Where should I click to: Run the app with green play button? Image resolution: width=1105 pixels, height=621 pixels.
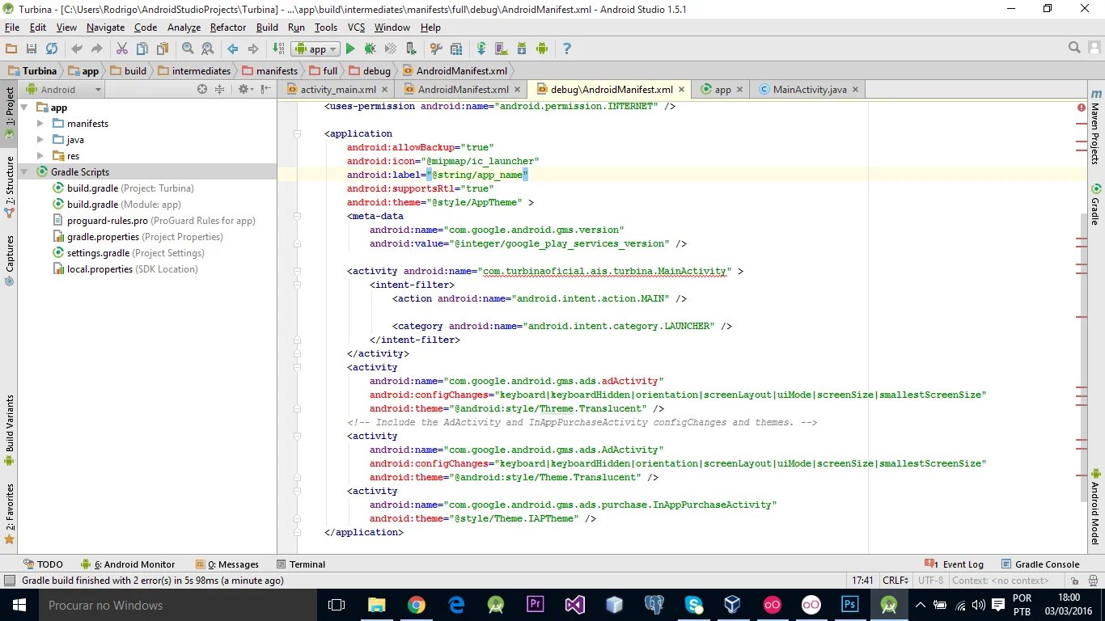click(350, 49)
